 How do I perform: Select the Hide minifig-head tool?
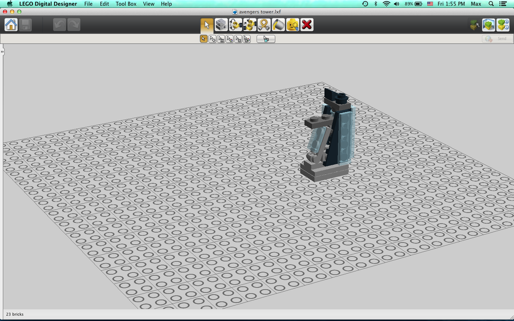pyautogui.click(x=292, y=25)
